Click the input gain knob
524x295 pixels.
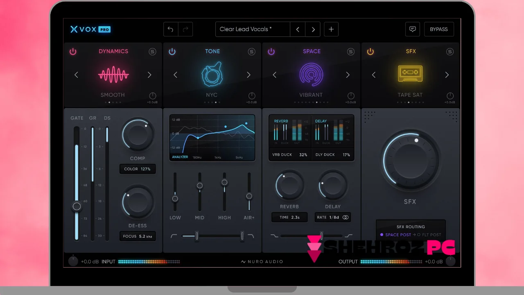(x=73, y=261)
